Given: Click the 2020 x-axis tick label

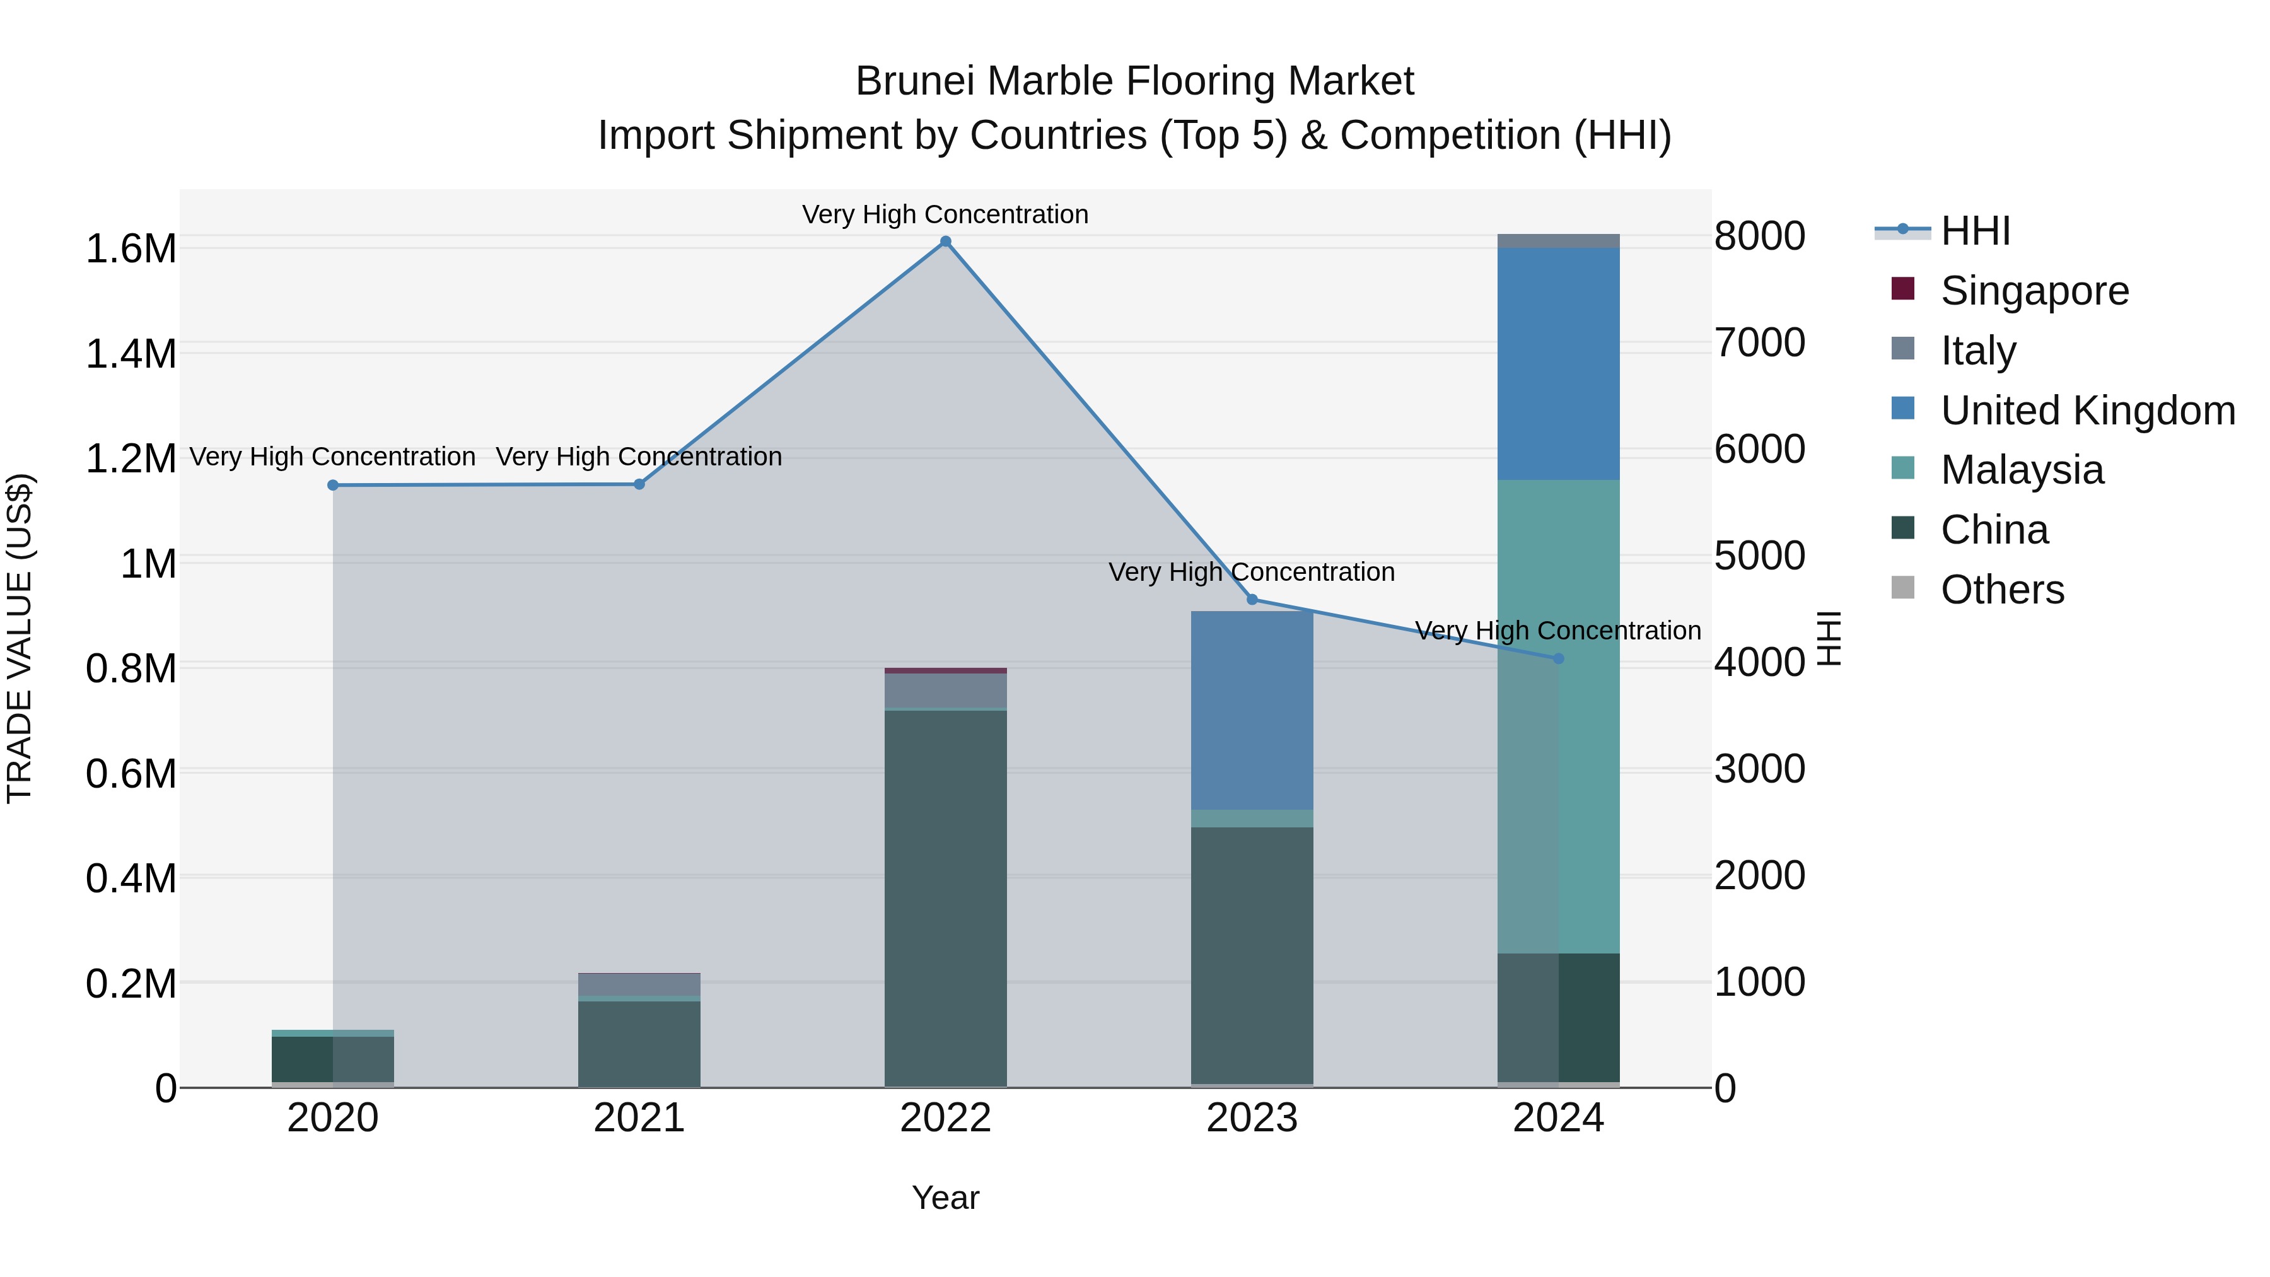Looking at the screenshot, I should click(x=333, y=1118).
